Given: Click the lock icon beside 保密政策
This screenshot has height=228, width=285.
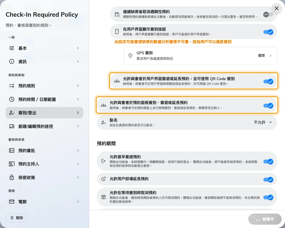Looking at the screenshot, I should pos(12,177).
